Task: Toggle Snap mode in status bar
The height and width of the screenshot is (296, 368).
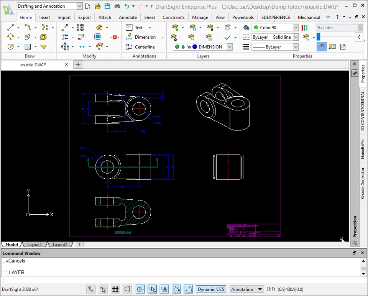Action: (103, 289)
